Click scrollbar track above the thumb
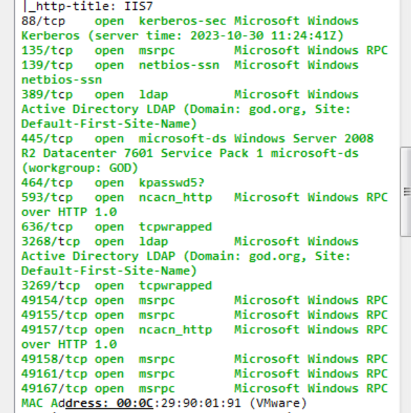411x413 pixels. (407, 73)
